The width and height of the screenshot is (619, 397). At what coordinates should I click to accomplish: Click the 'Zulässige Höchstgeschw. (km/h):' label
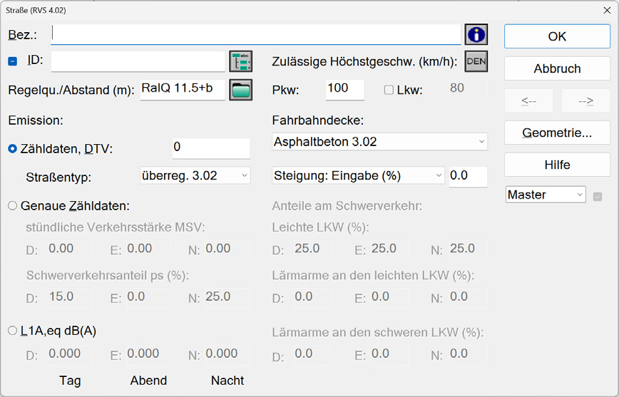pos(364,61)
